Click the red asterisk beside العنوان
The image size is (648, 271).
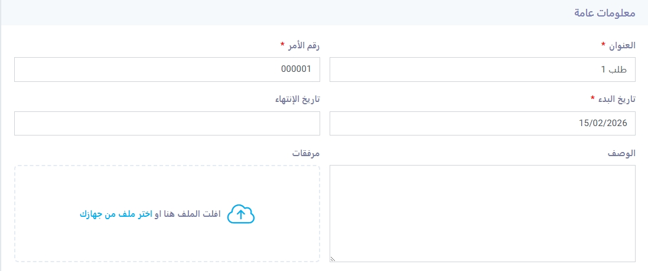603,45
